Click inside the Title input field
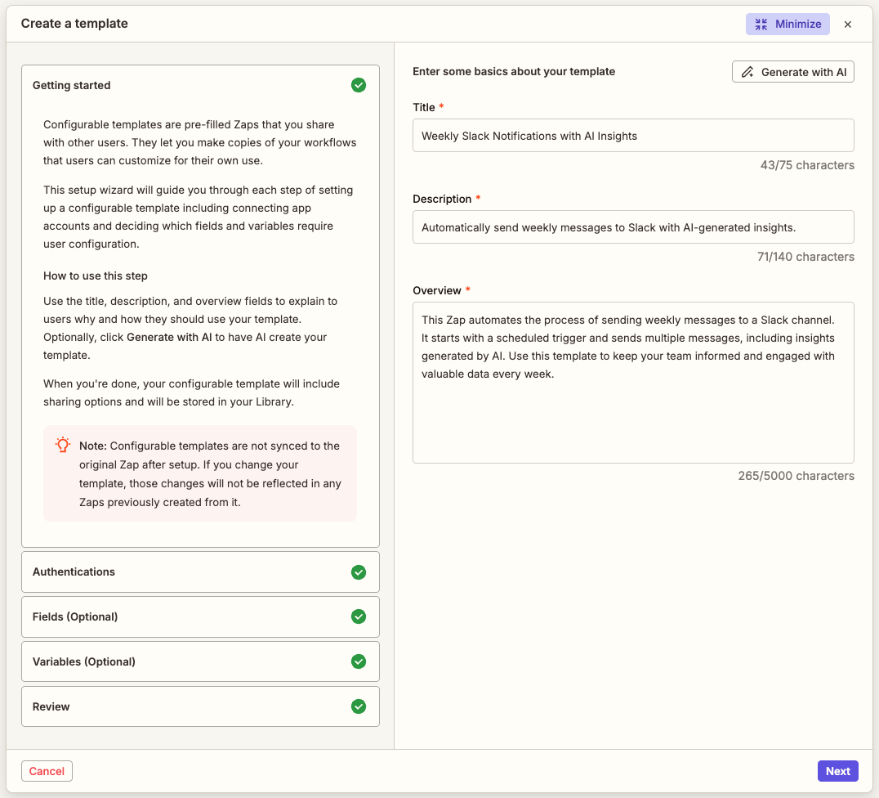879x798 pixels. pos(633,135)
